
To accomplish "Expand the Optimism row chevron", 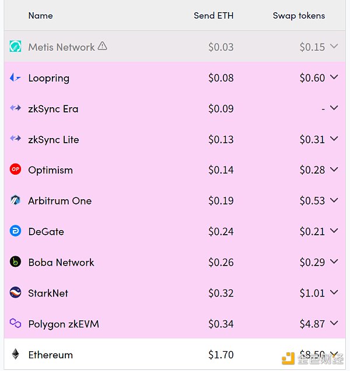I will tap(334, 169).
